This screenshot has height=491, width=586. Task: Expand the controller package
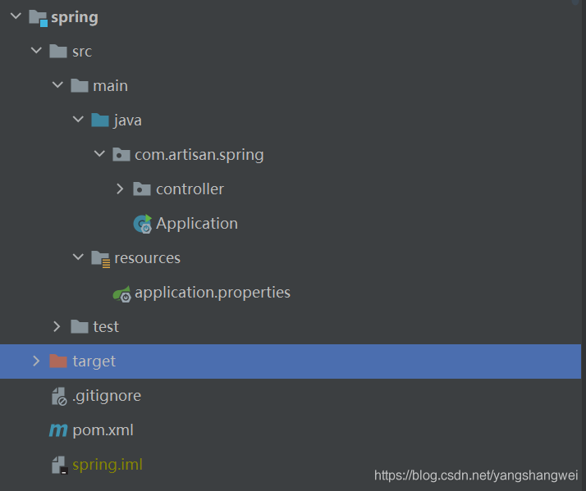point(120,189)
